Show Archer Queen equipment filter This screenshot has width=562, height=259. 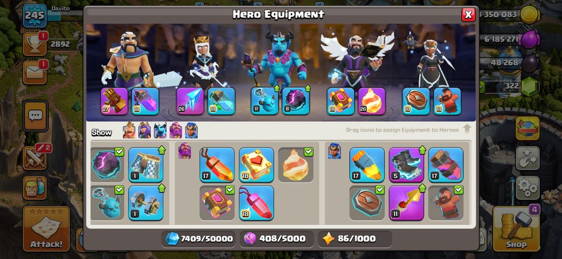click(144, 131)
